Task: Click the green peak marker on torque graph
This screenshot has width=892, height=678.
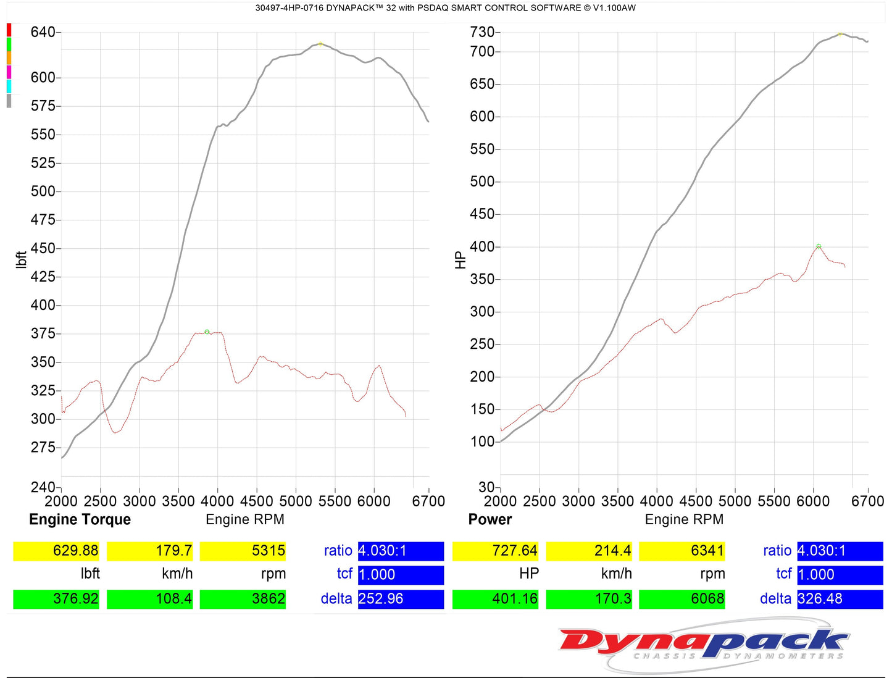Action: pos(207,332)
